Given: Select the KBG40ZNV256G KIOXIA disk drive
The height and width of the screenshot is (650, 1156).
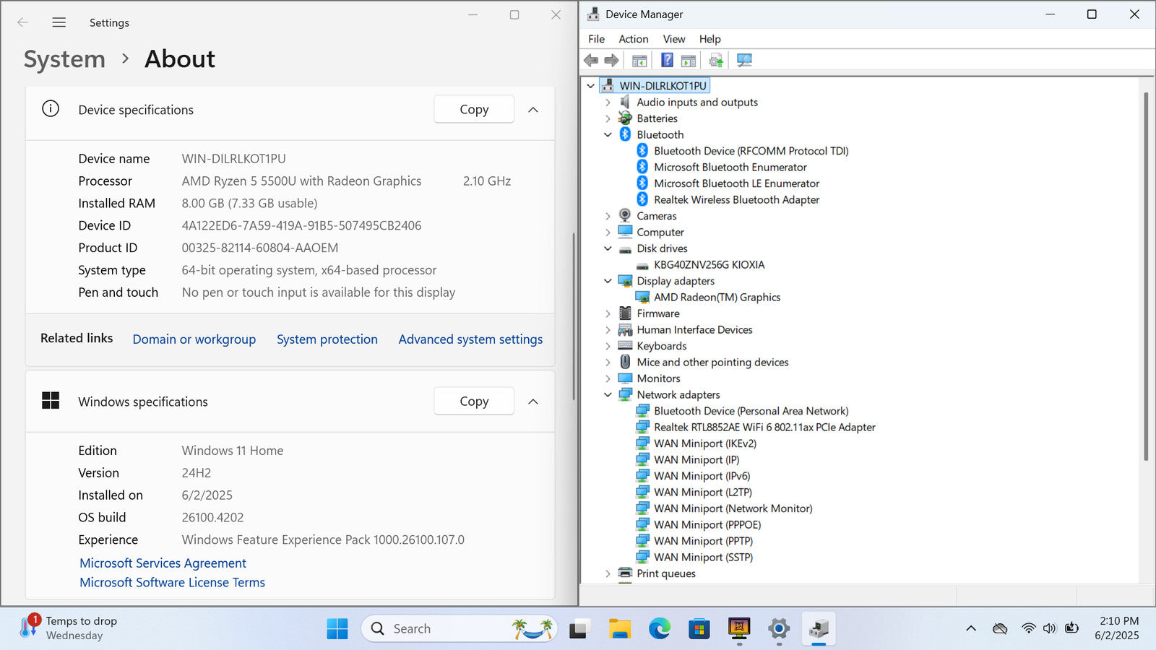Looking at the screenshot, I should click(x=709, y=264).
